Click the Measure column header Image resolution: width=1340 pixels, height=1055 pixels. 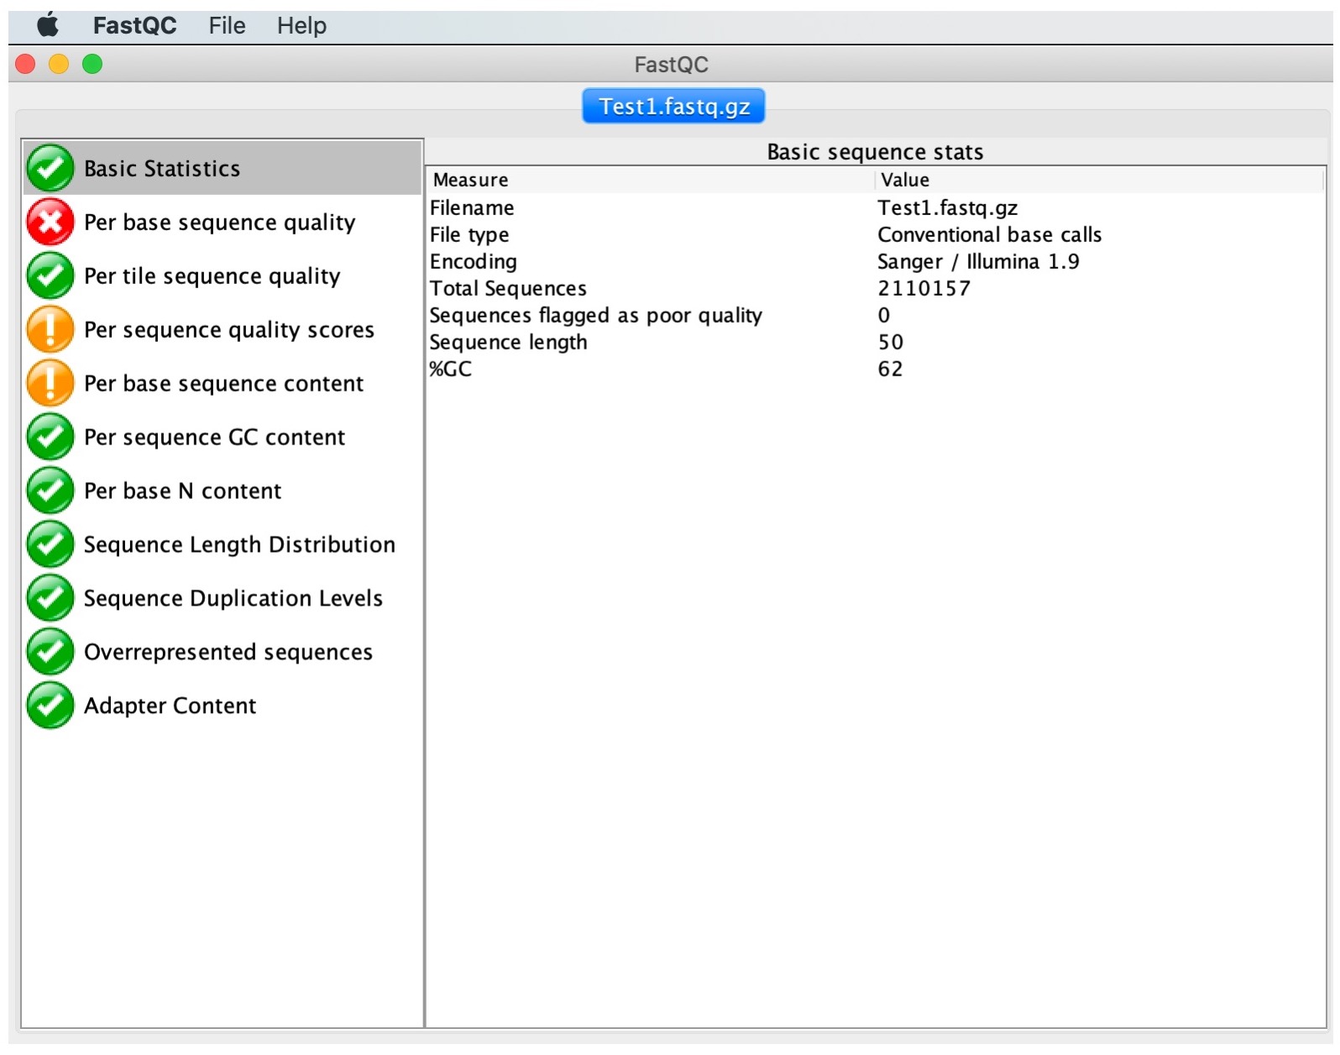click(470, 180)
